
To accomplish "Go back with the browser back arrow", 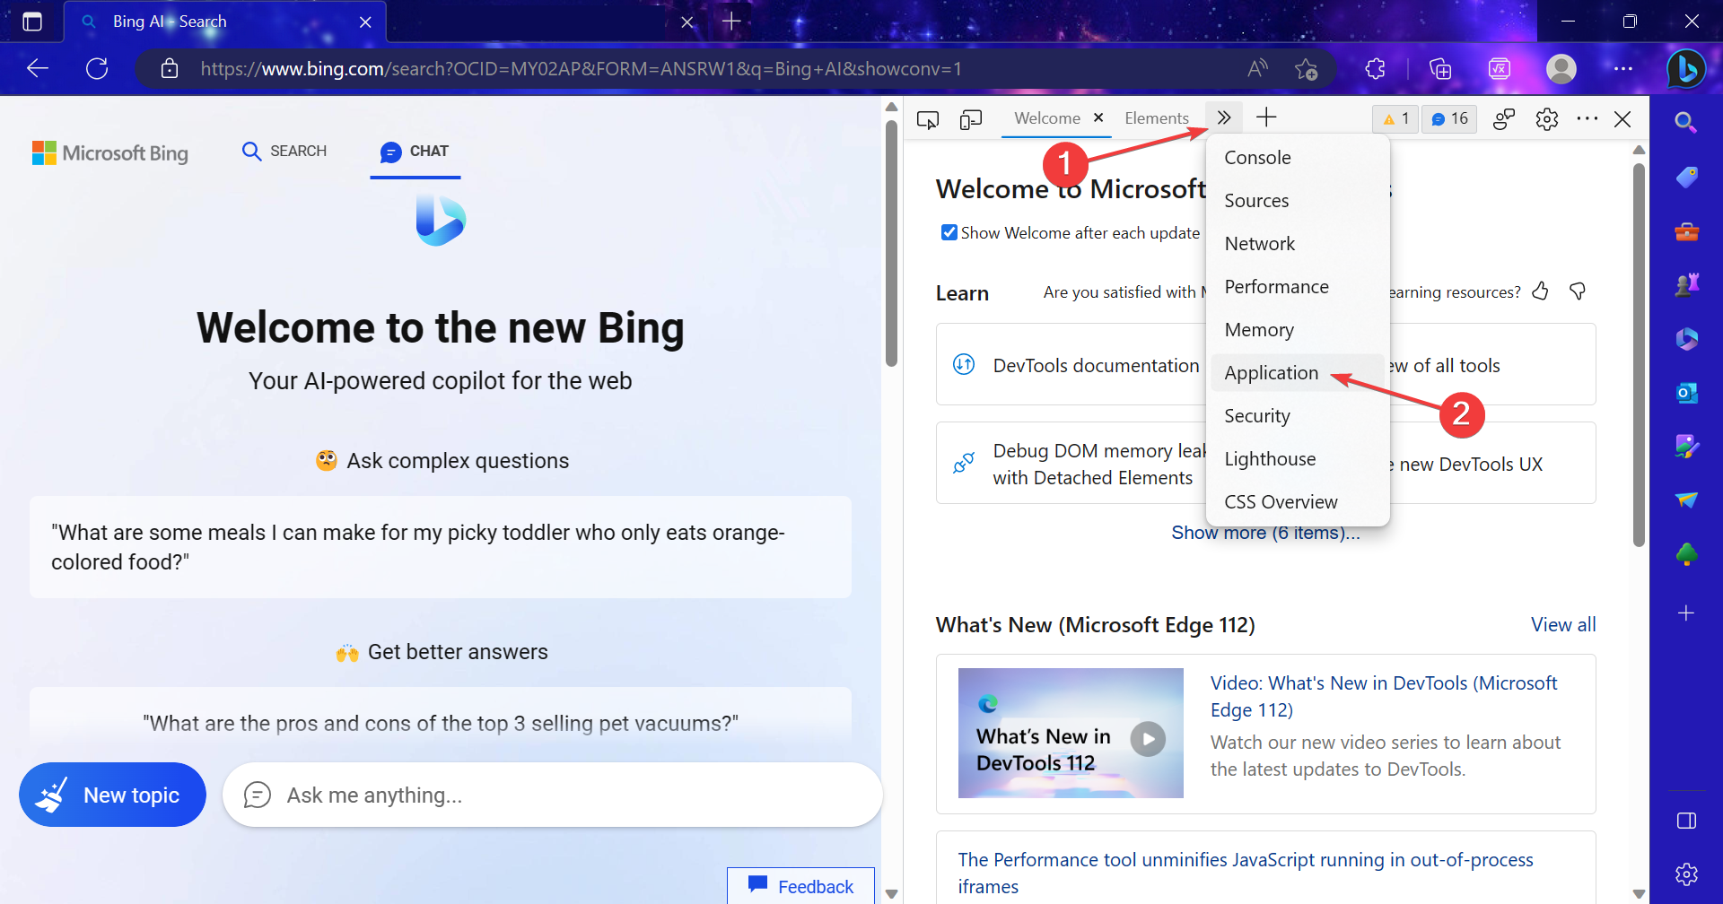I will click(38, 69).
